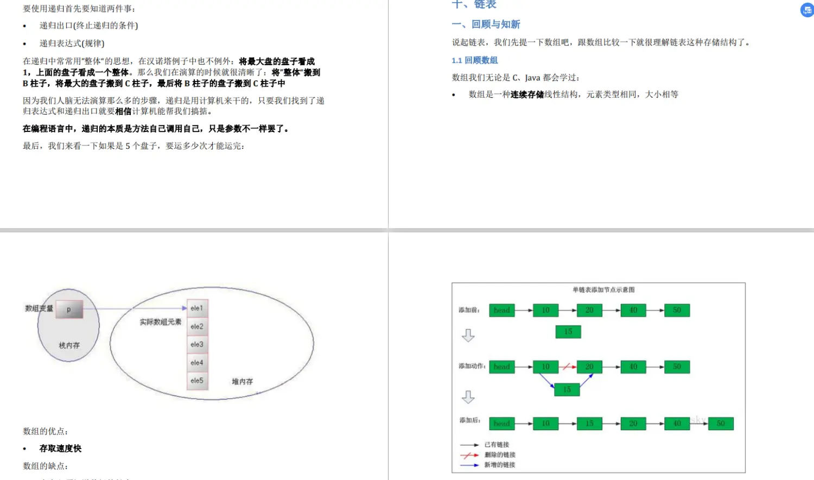
Task: Click node 50 in the 添加前 row
Action: pos(677,311)
